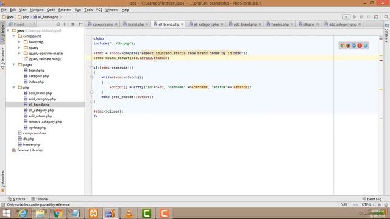390x219 pixels.
Task: Open the Project side tool window
Action: [2, 32]
